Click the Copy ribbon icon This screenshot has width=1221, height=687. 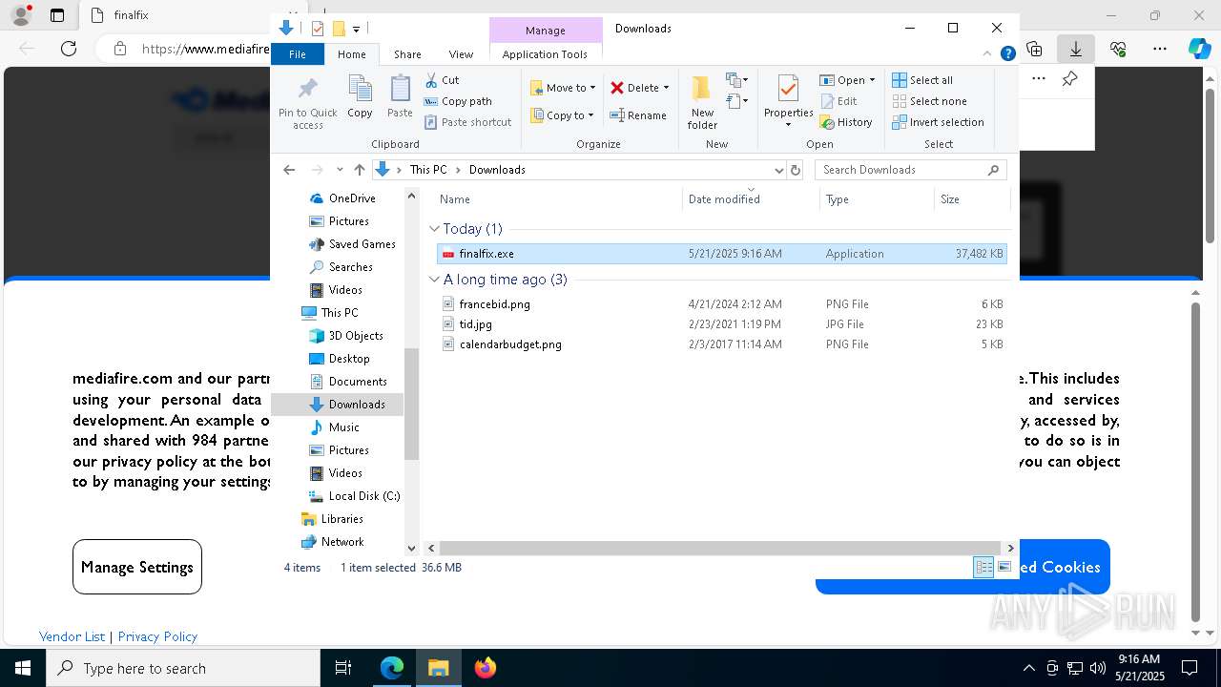[x=360, y=97]
